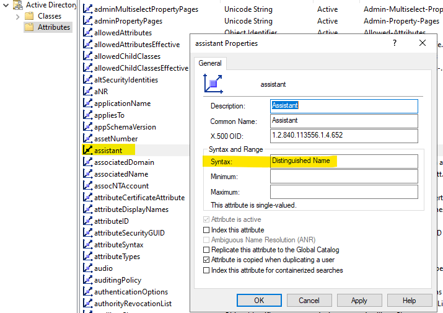Click the appSchemaVersion attribute icon
This screenshot has height=313, width=443.
87,126
